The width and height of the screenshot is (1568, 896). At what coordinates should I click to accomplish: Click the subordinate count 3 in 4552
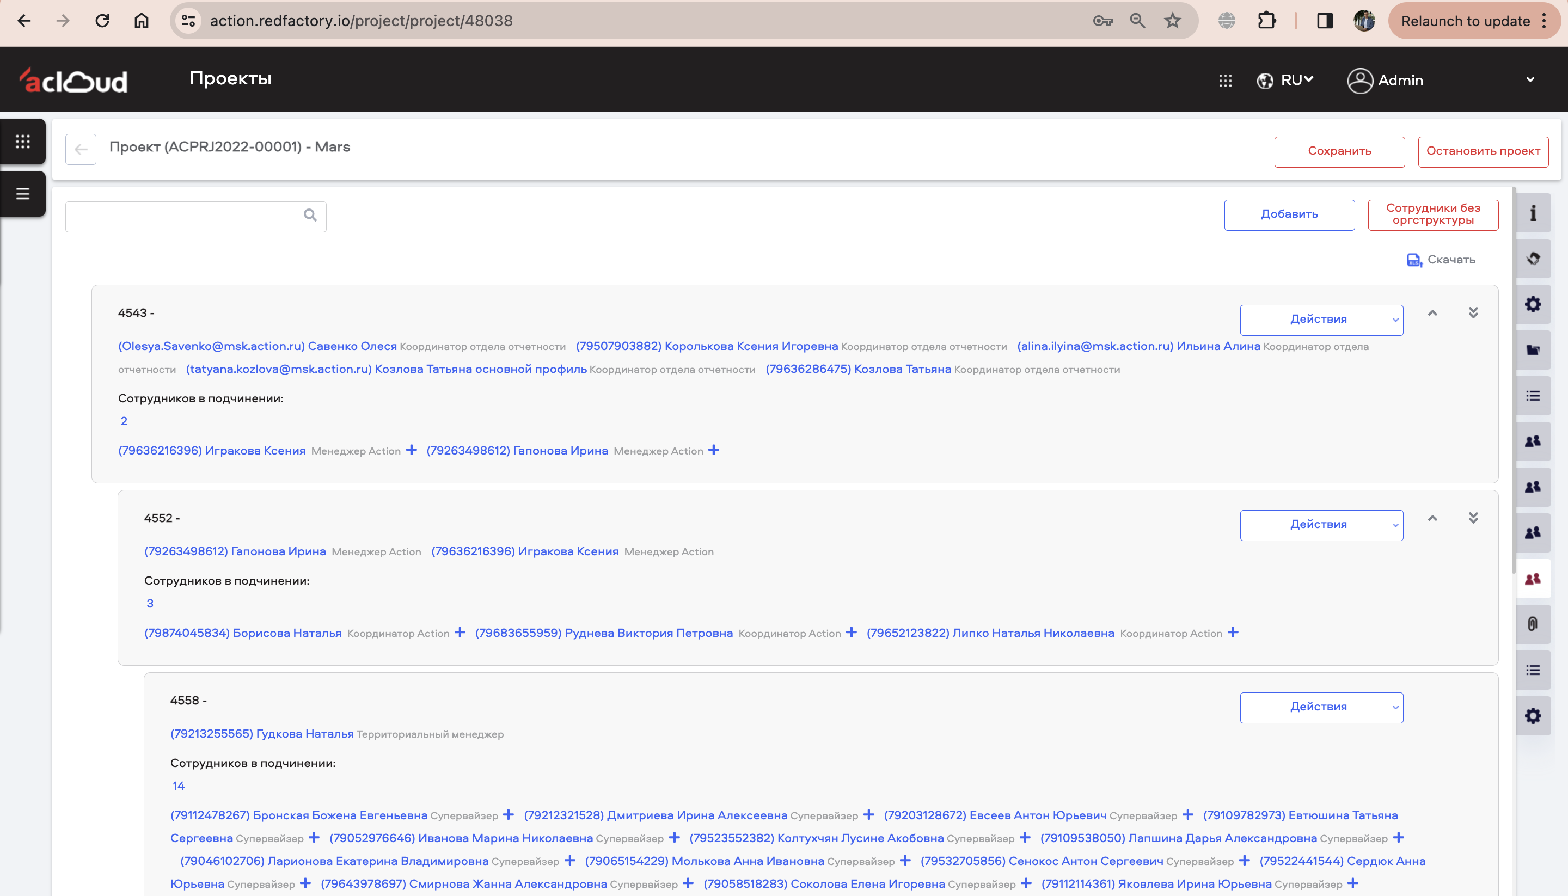pos(150,604)
